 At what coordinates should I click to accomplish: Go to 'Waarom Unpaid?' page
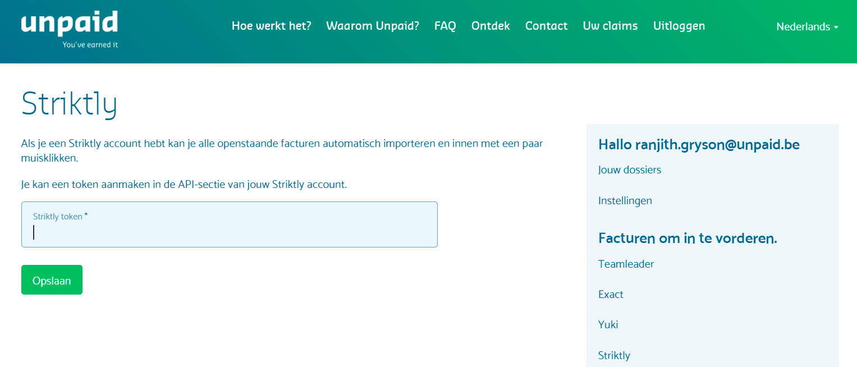click(x=373, y=26)
